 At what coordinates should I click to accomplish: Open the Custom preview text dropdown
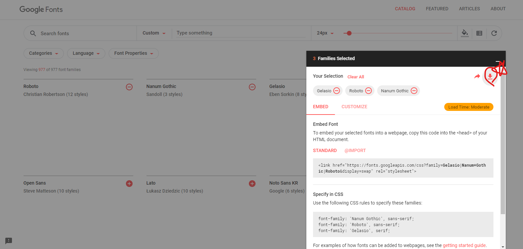point(154,33)
